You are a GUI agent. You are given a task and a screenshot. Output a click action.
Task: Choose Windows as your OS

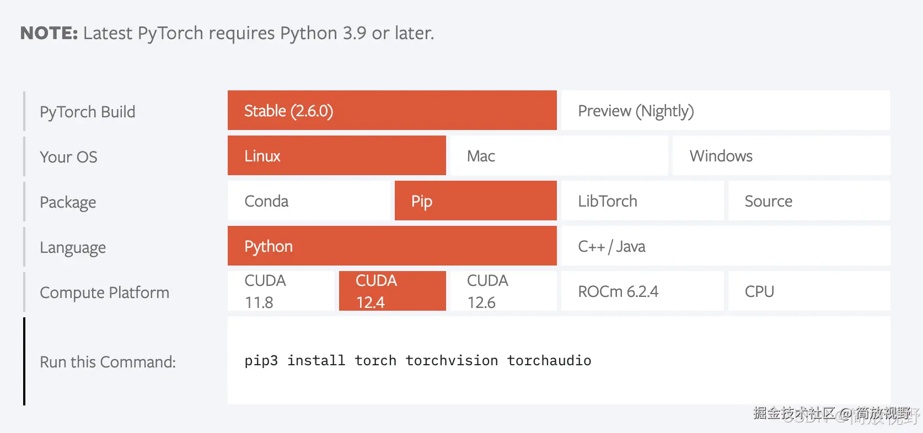(781, 155)
